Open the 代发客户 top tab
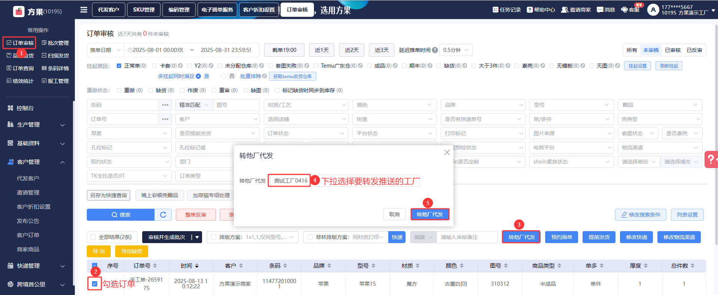Viewport: 718px width, 295px height. [109, 10]
